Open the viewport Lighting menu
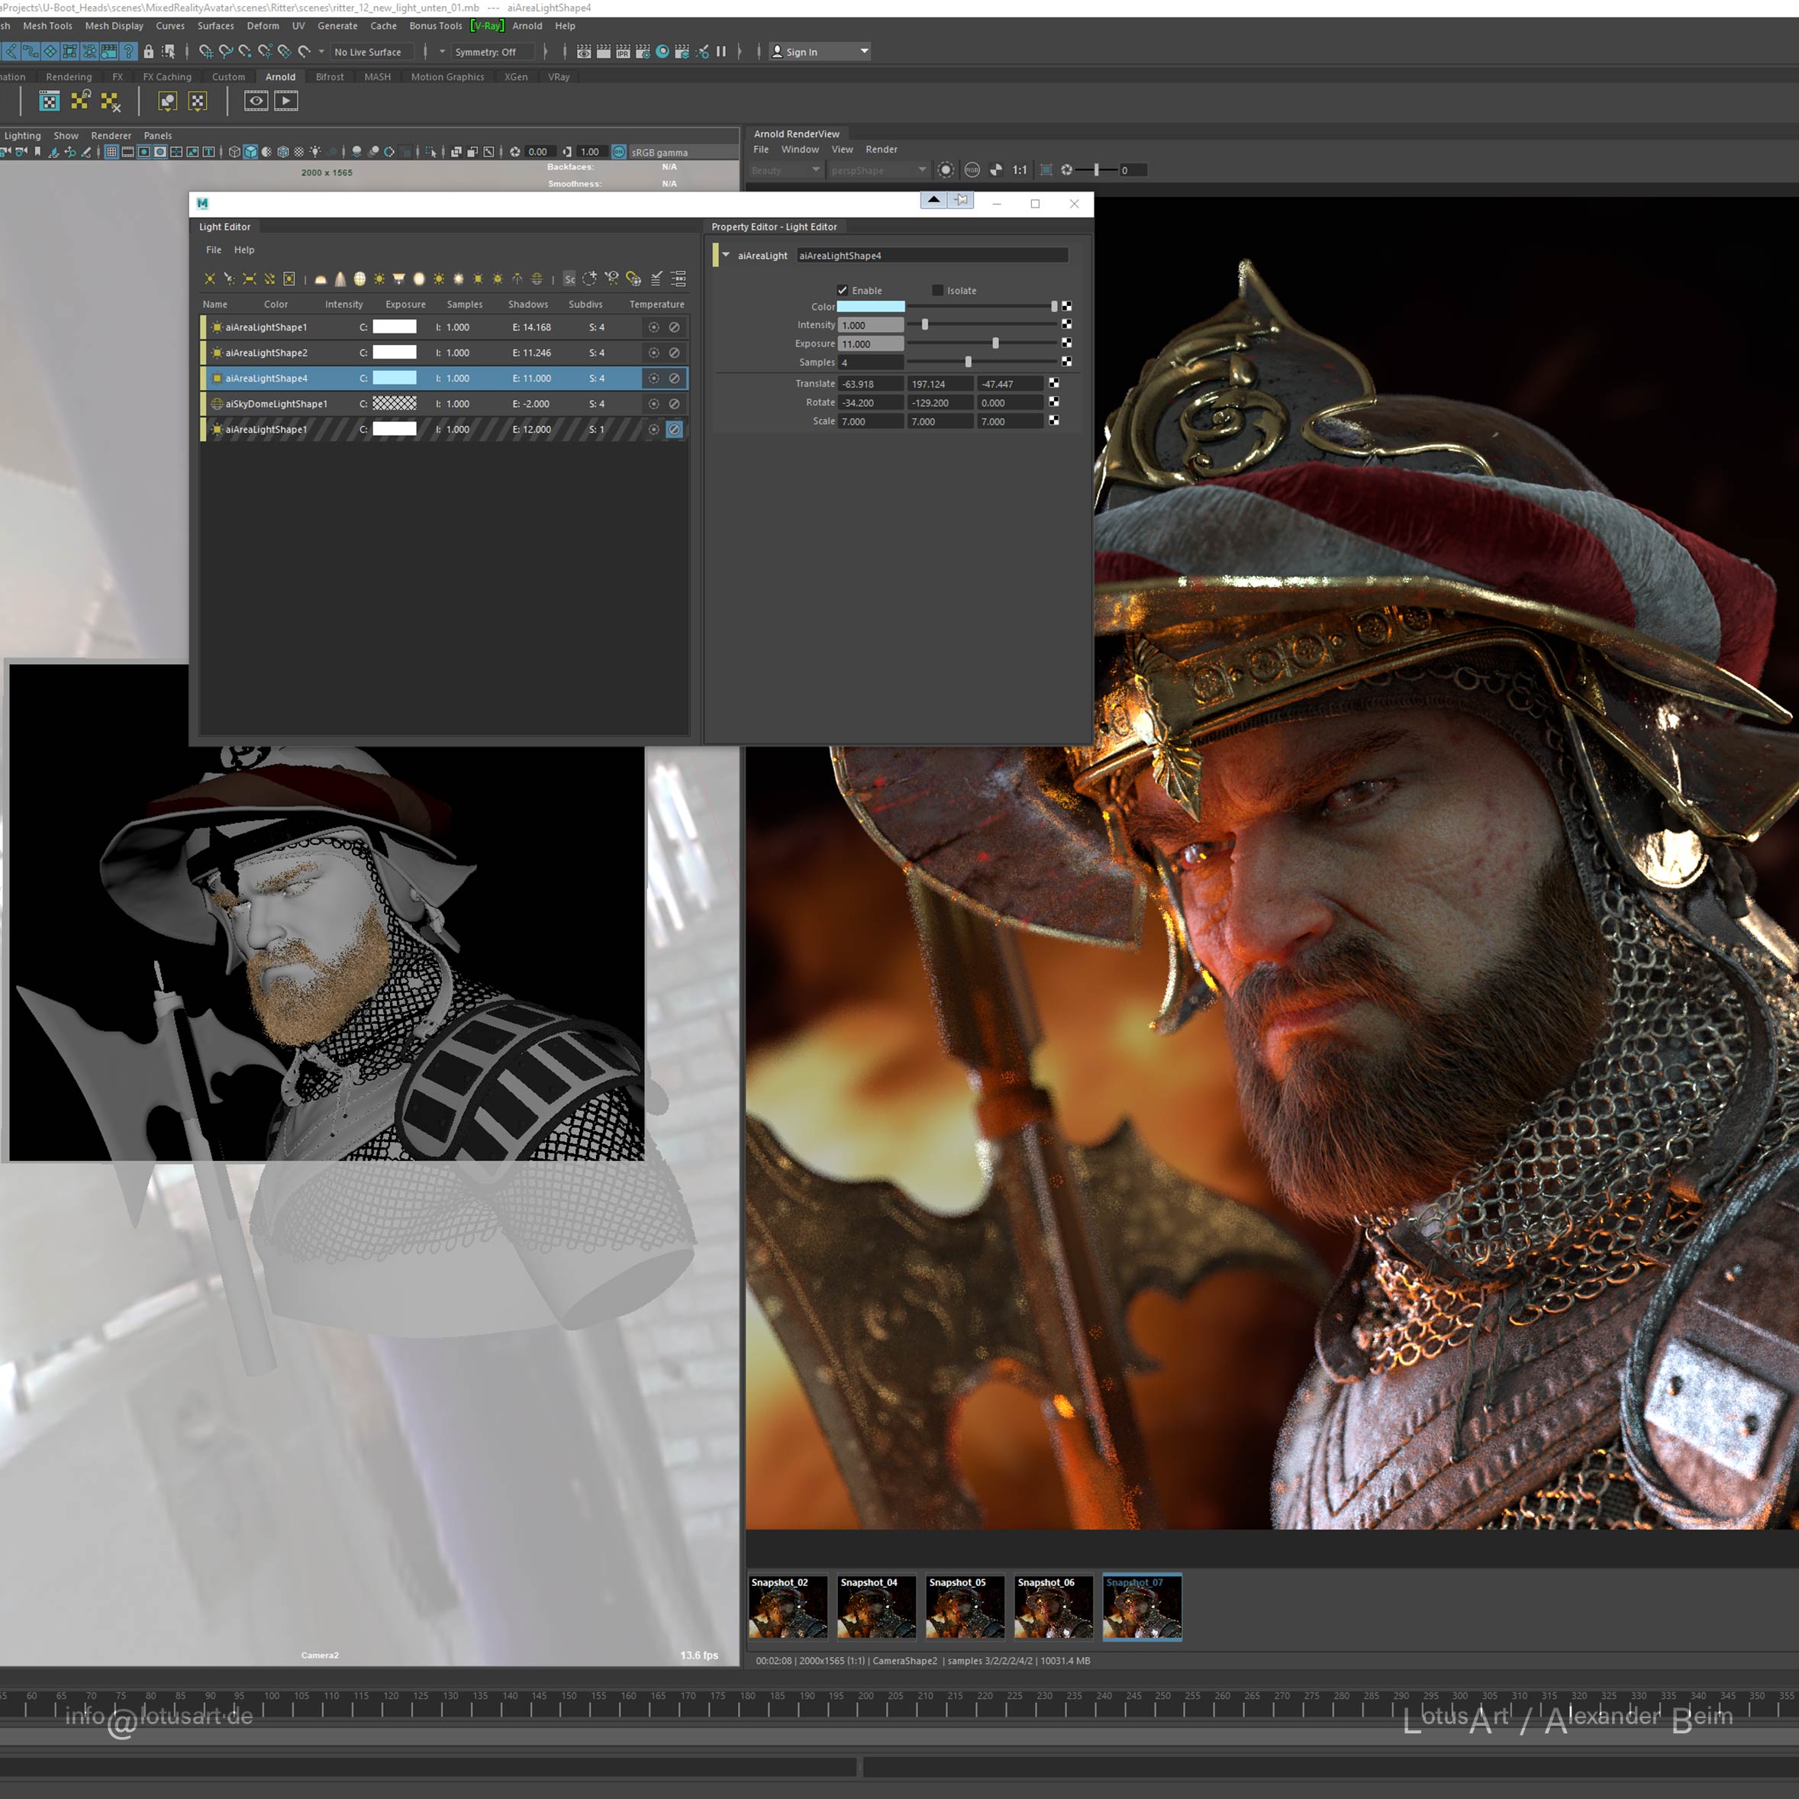 (22, 136)
